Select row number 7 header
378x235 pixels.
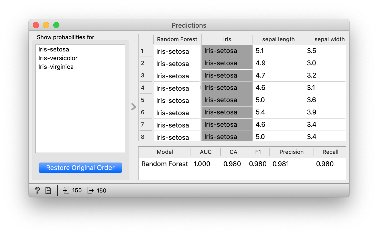click(146, 125)
